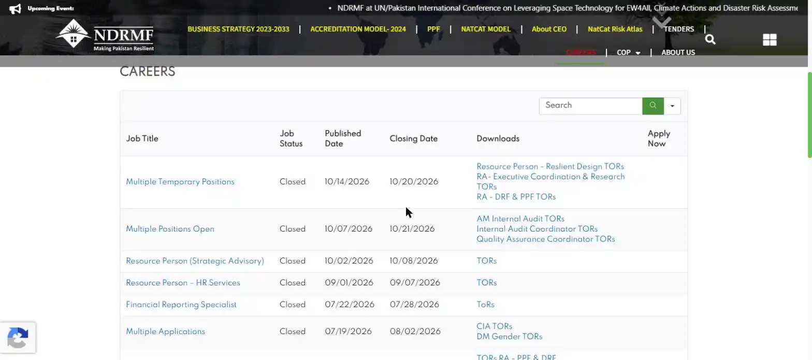Download TORs for Strategic Advisory row
The height and width of the screenshot is (360, 812).
(486, 261)
